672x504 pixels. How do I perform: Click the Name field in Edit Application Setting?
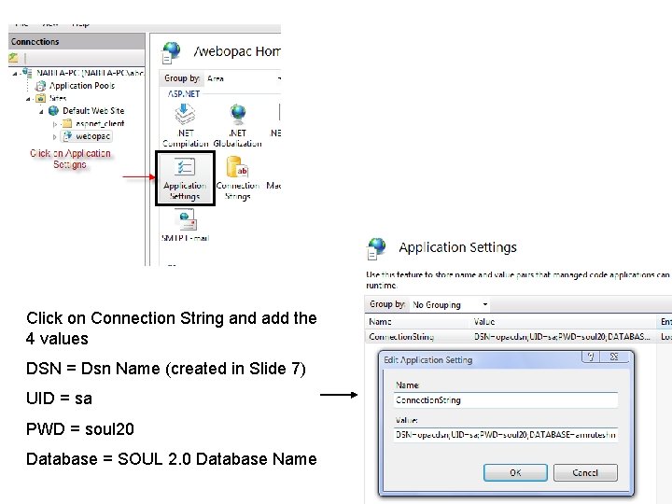click(506, 399)
